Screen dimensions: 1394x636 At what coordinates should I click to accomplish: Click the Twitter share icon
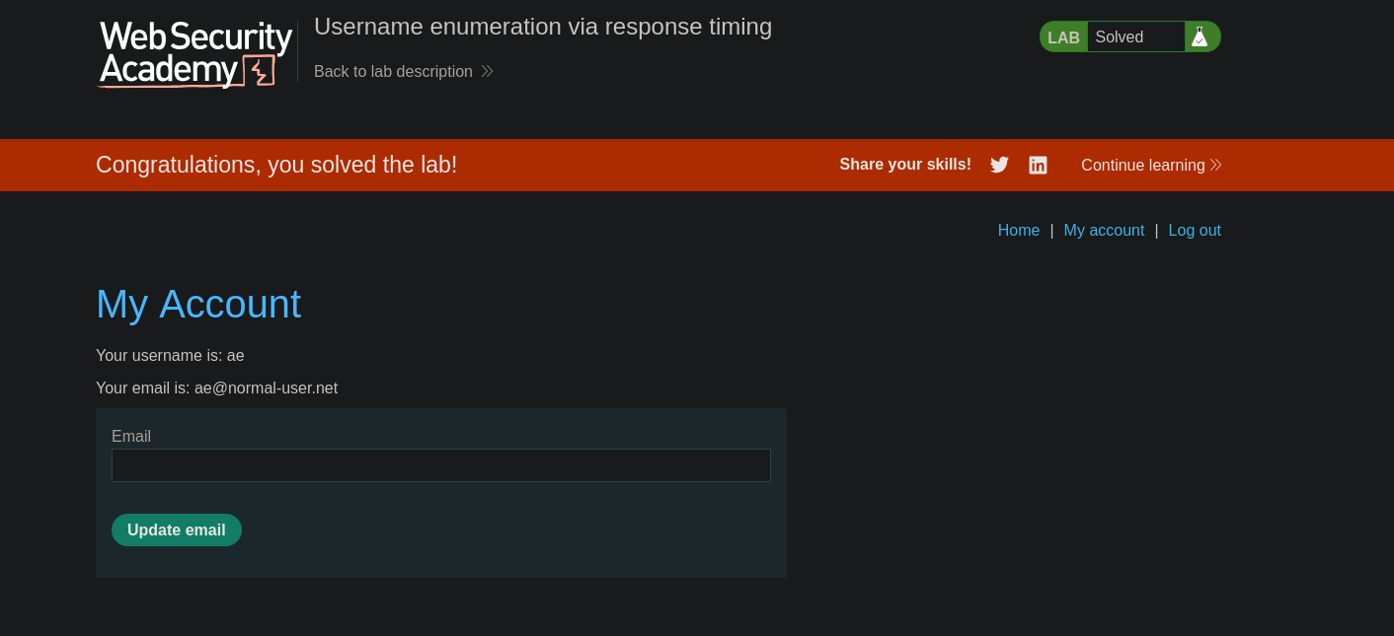[x=999, y=165]
